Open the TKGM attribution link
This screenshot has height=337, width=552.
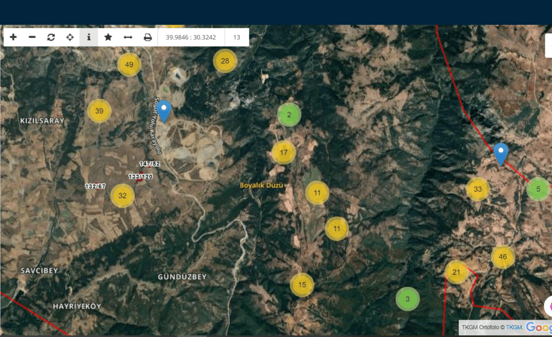tap(514, 327)
